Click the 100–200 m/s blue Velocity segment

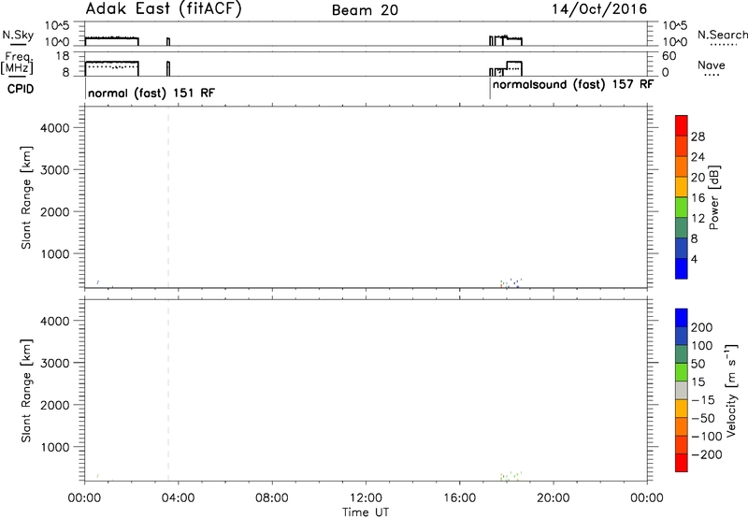coord(682,336)
